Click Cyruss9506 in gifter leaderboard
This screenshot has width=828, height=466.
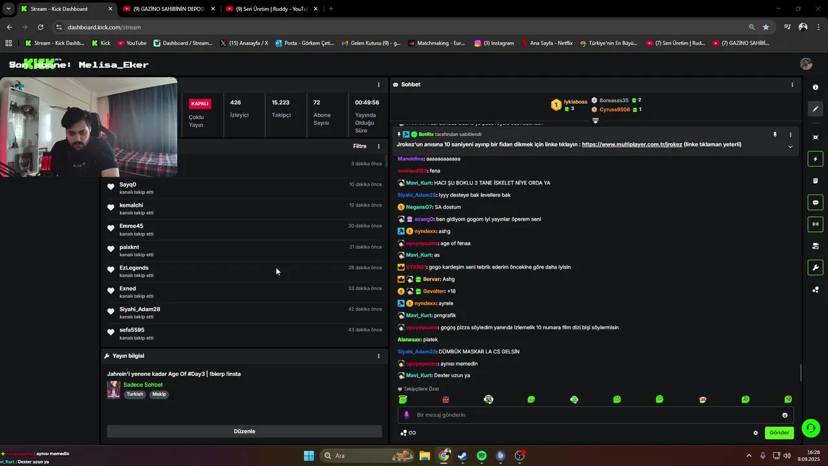[616, 109]
